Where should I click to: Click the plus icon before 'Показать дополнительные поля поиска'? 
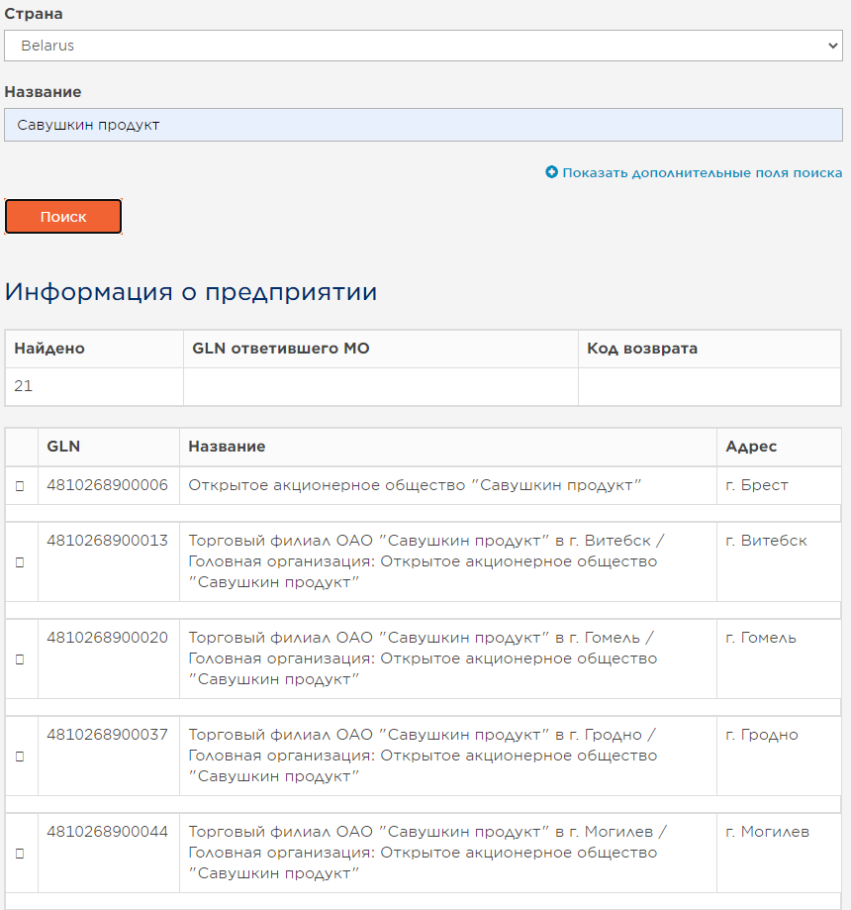[553, 172]
